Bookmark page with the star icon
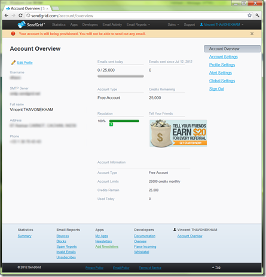 point(249,16)
